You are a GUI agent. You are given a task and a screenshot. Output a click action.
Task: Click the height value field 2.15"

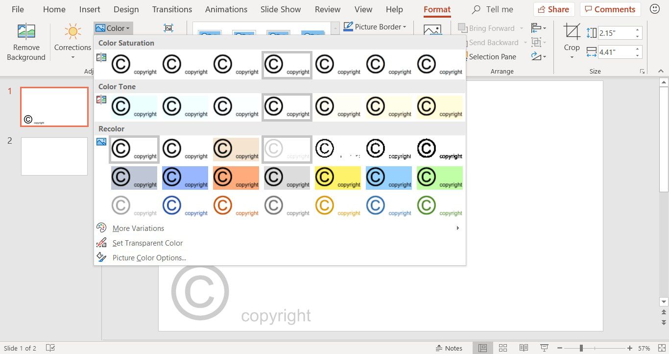click(x=616, y=33)
